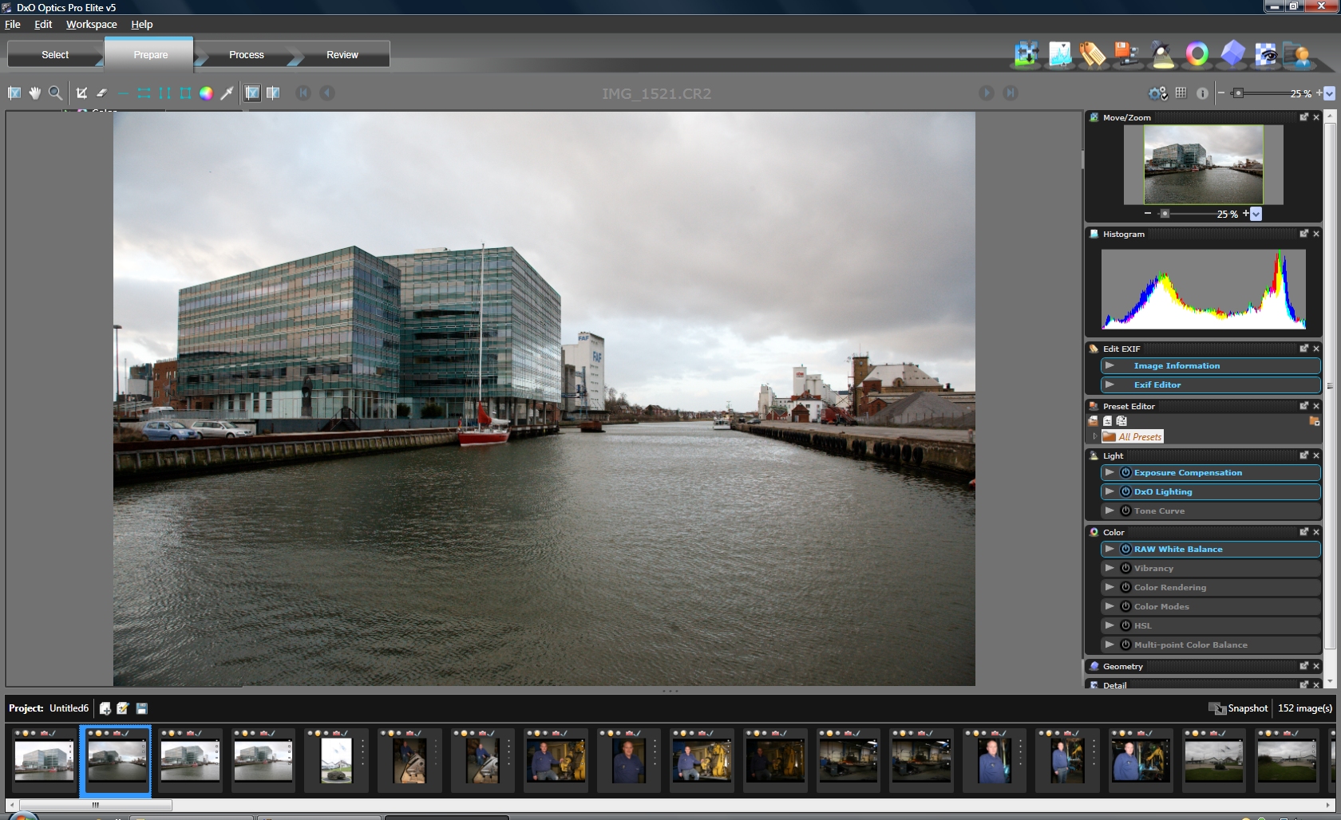The height and width of the screenshot is (820, 1341).
Task: Toggle Tone Curve power button on
Action: [1125, 511]
